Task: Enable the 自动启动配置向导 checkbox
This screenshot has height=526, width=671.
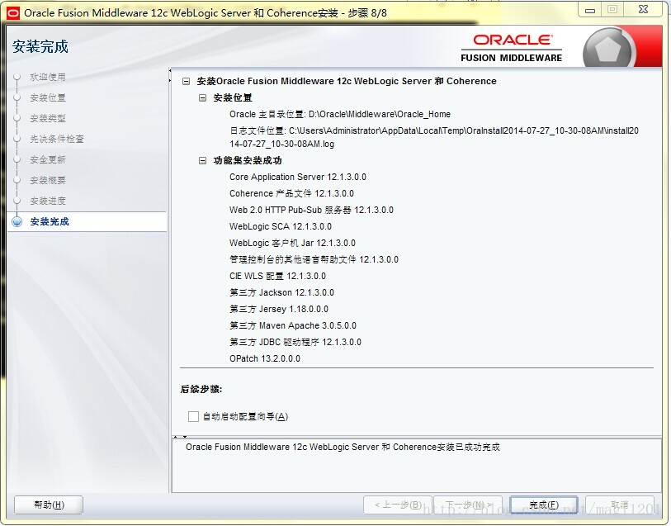Action: tap(193, 416)
